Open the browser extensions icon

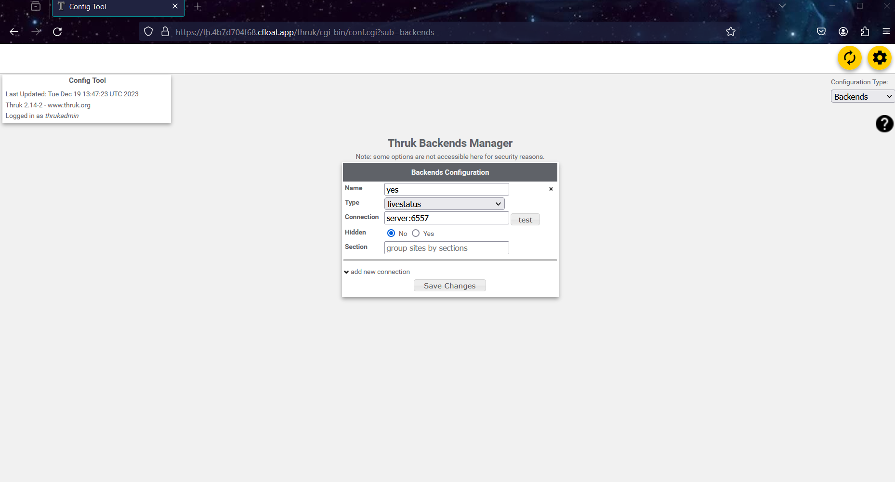pos(865,32)
